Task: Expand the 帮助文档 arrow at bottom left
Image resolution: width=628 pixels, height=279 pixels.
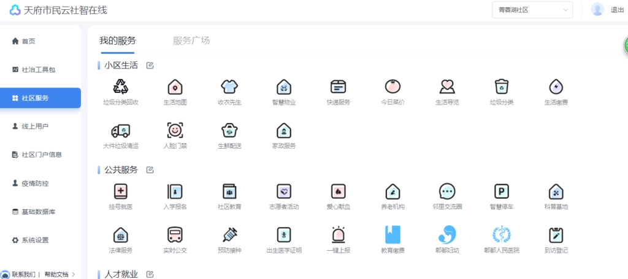Action: point(74,274)
